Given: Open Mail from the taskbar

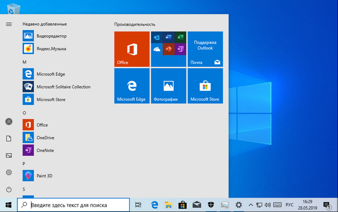Looking at the screenshot, I should click(x=196, y=205).
